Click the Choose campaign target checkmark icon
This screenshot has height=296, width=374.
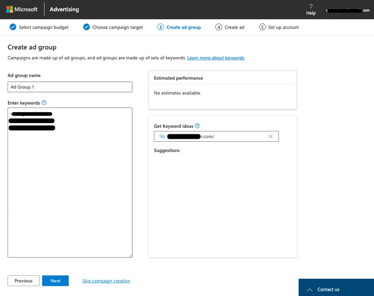pyautogui.click(x=86, y=27)
